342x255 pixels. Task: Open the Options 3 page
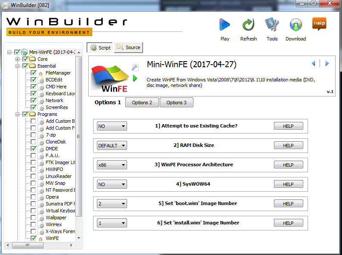pyautogui.click(x=177, y=103)
